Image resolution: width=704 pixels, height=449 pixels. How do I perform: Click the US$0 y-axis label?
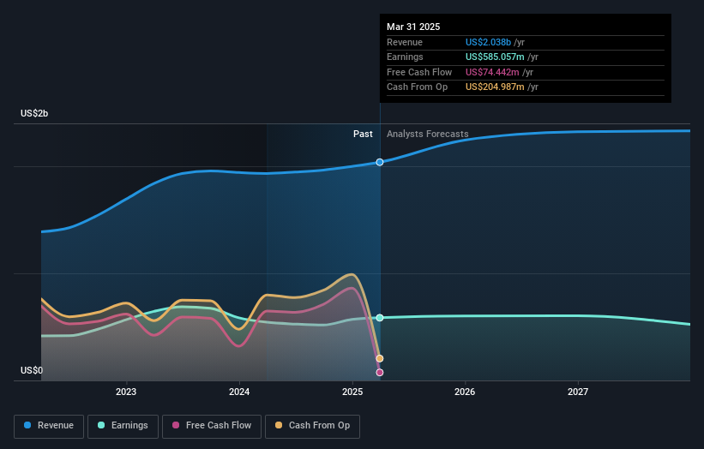(32, 370)
